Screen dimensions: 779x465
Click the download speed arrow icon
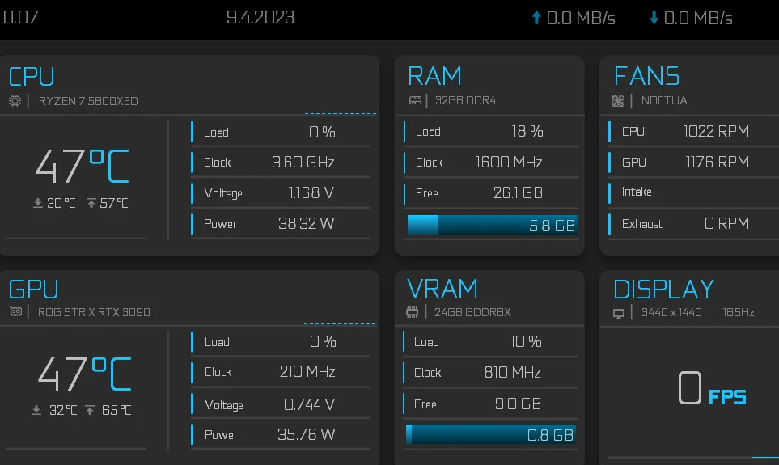coord(654,18)
